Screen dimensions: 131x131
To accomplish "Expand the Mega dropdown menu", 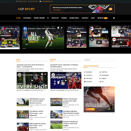I will pyautogui.click(x=103, y=18).
